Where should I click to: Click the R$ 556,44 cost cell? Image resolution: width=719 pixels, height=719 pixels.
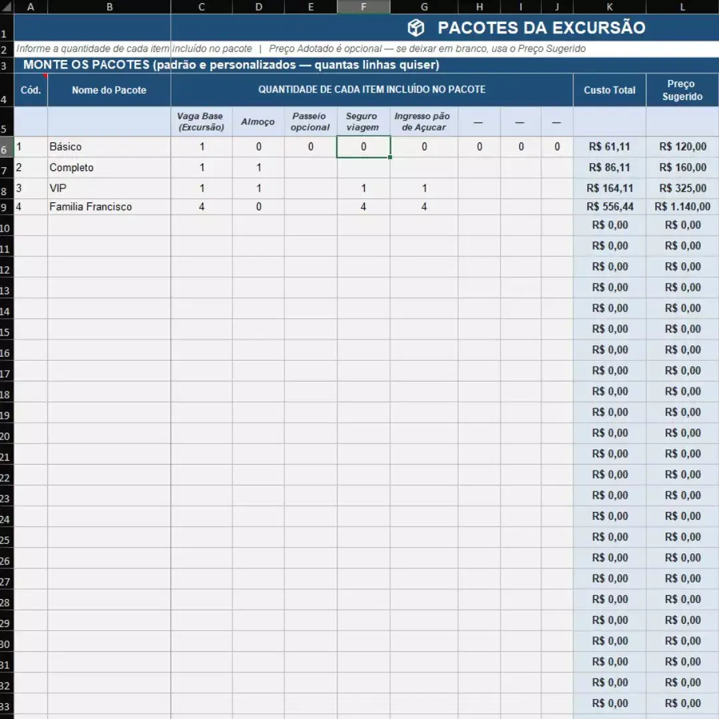pos(609,207)
